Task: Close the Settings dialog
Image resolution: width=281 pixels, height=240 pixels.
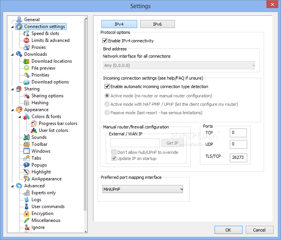Action: [x=272, y=4]
